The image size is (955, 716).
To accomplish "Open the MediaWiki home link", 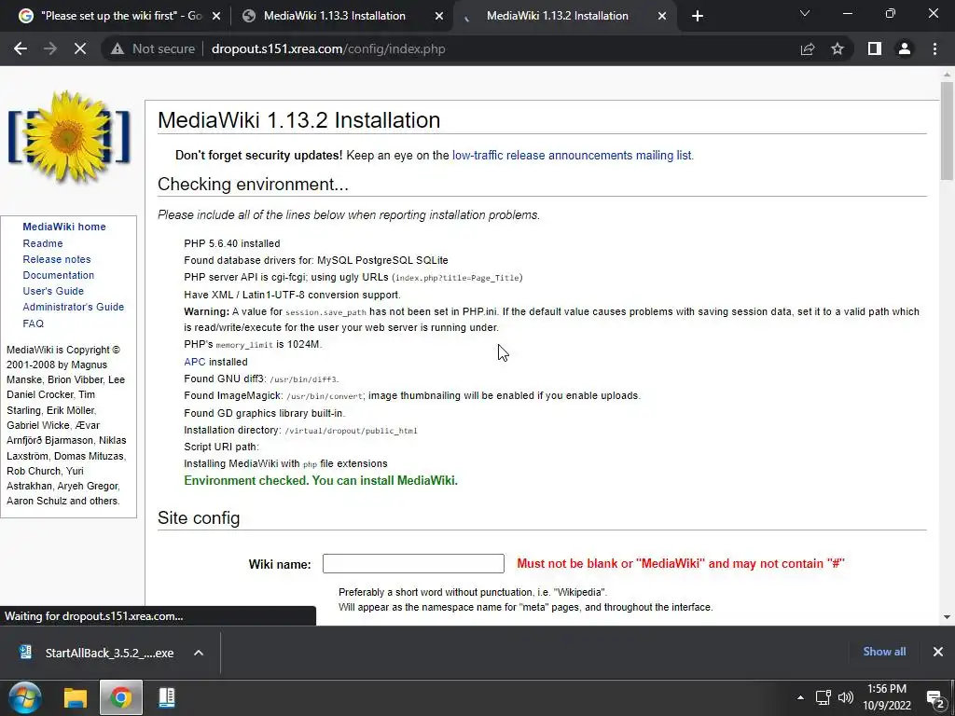I will [64, 227].
